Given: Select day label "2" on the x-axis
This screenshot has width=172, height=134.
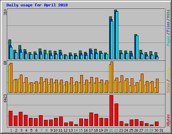Looking at the screenshot, I should click(x=16, y=130).
